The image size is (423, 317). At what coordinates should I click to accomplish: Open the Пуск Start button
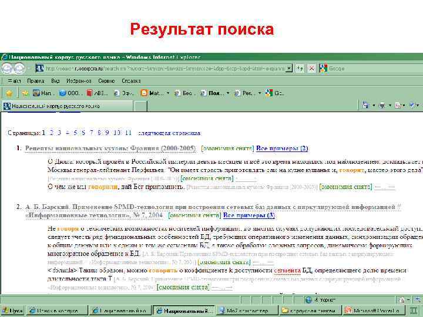point(13,311)
